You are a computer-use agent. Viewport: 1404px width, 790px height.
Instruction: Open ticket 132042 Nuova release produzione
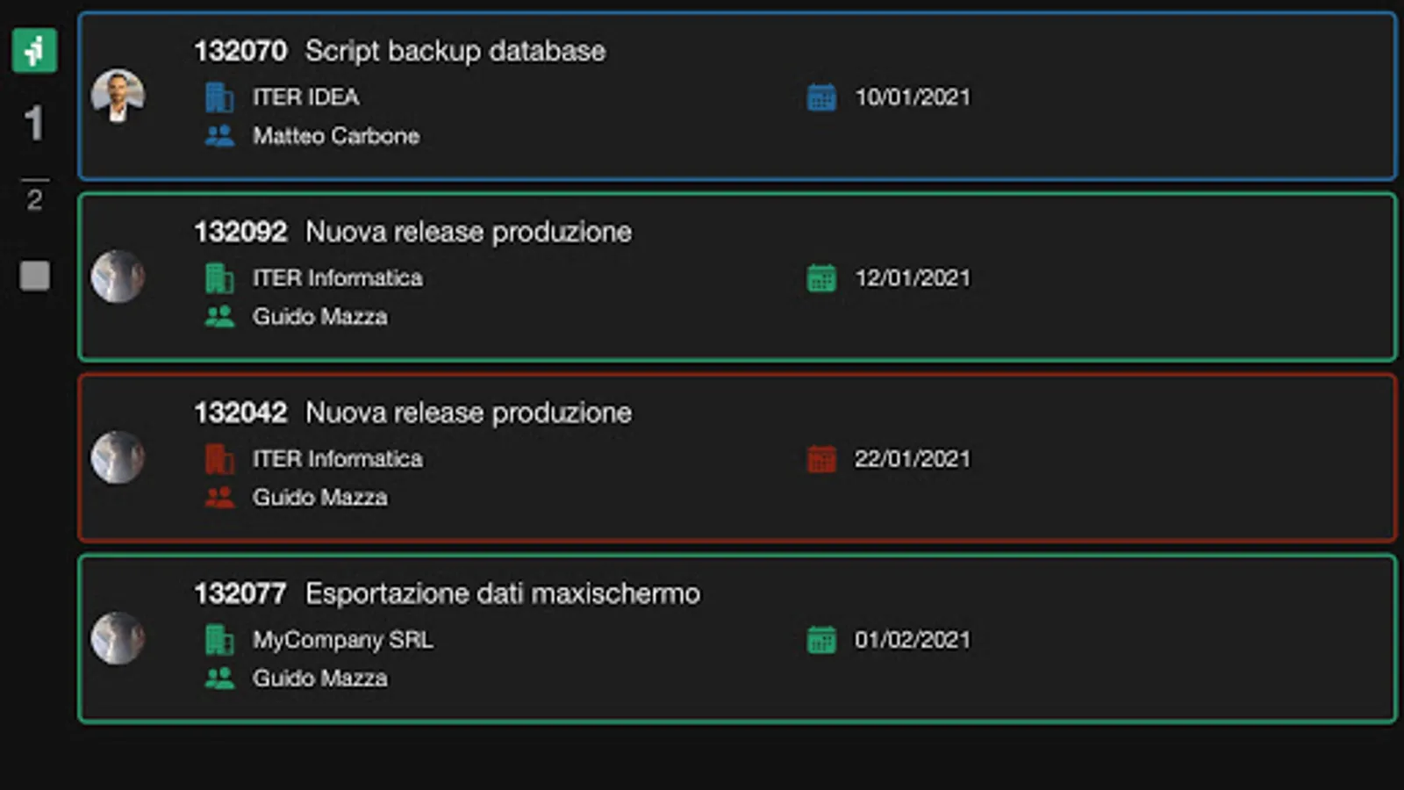click(x=468, y=413)
